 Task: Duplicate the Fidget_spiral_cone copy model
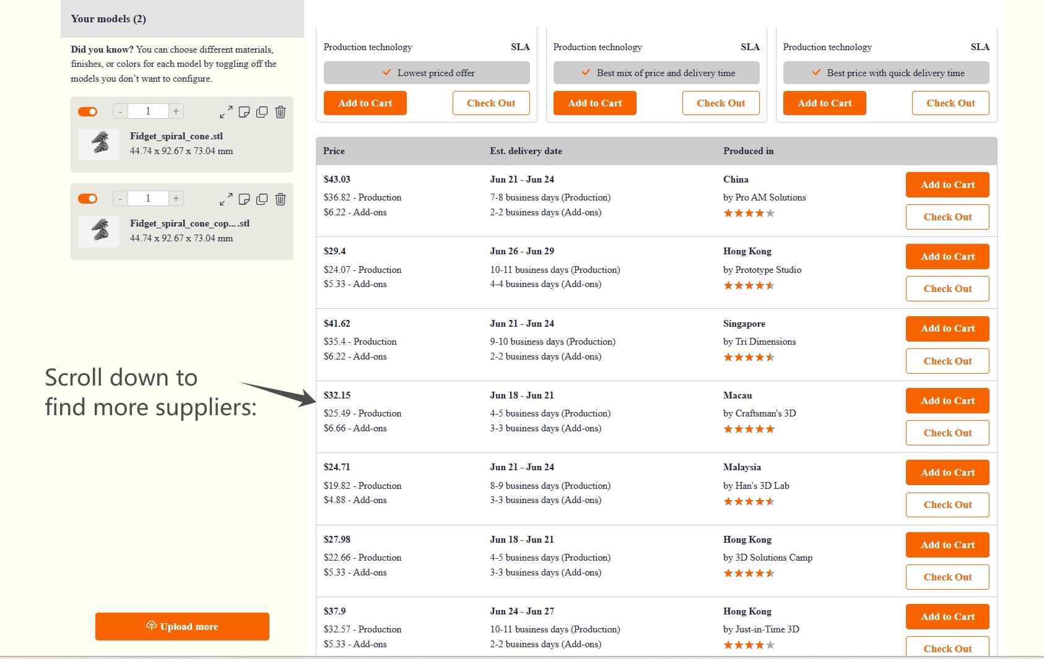262,199
